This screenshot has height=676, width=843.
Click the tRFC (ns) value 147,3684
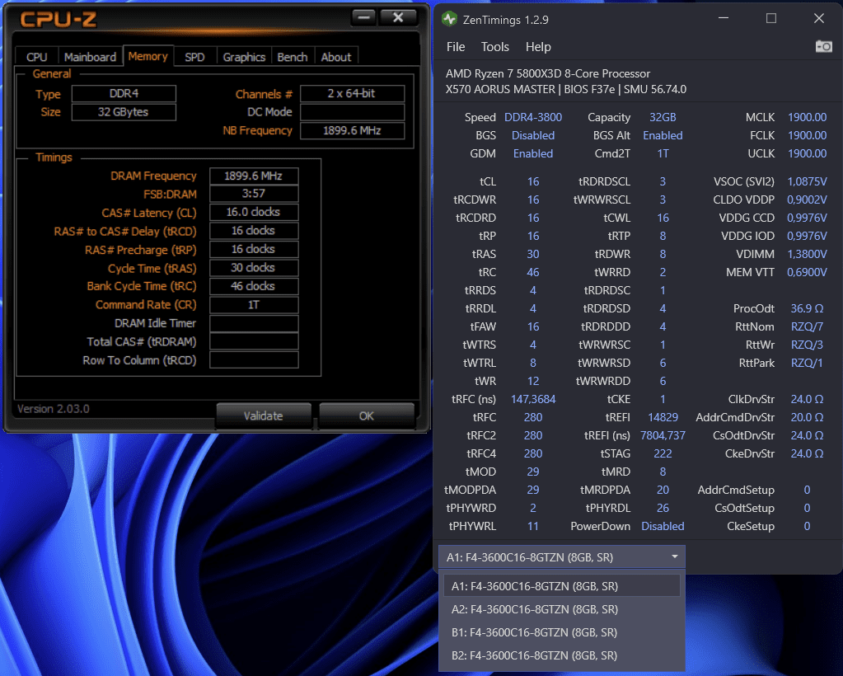click(x=533, y=400)
